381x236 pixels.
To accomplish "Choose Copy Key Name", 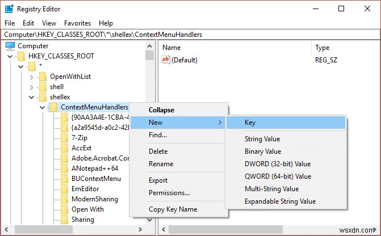I will tap(179, 209).
